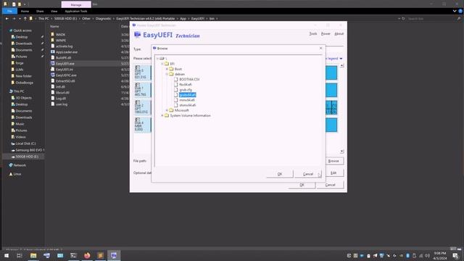Select Disk 1 GPT in disk list
The width and height of the screenshot is (464, 261).
pyautogui.click(x=142, y=90)
